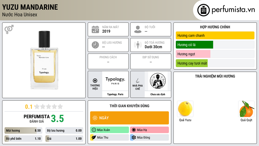Click the Giá 1.00 score bar

[x=64, y=139]
